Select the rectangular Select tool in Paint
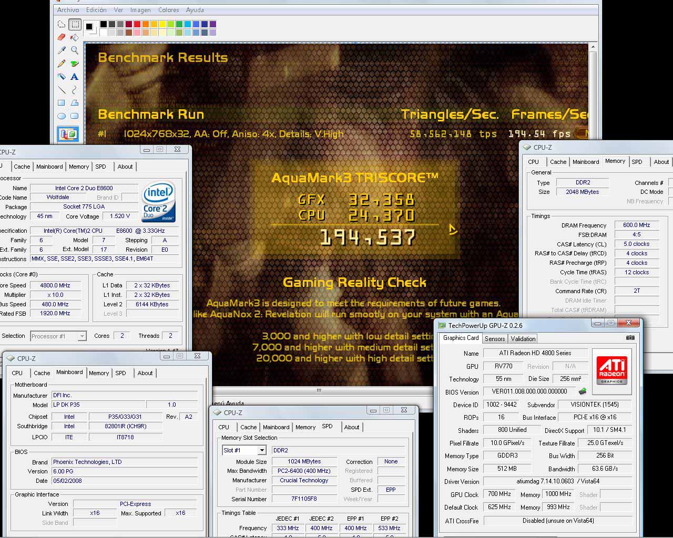 pyautogui.click(x=75, y=24)
